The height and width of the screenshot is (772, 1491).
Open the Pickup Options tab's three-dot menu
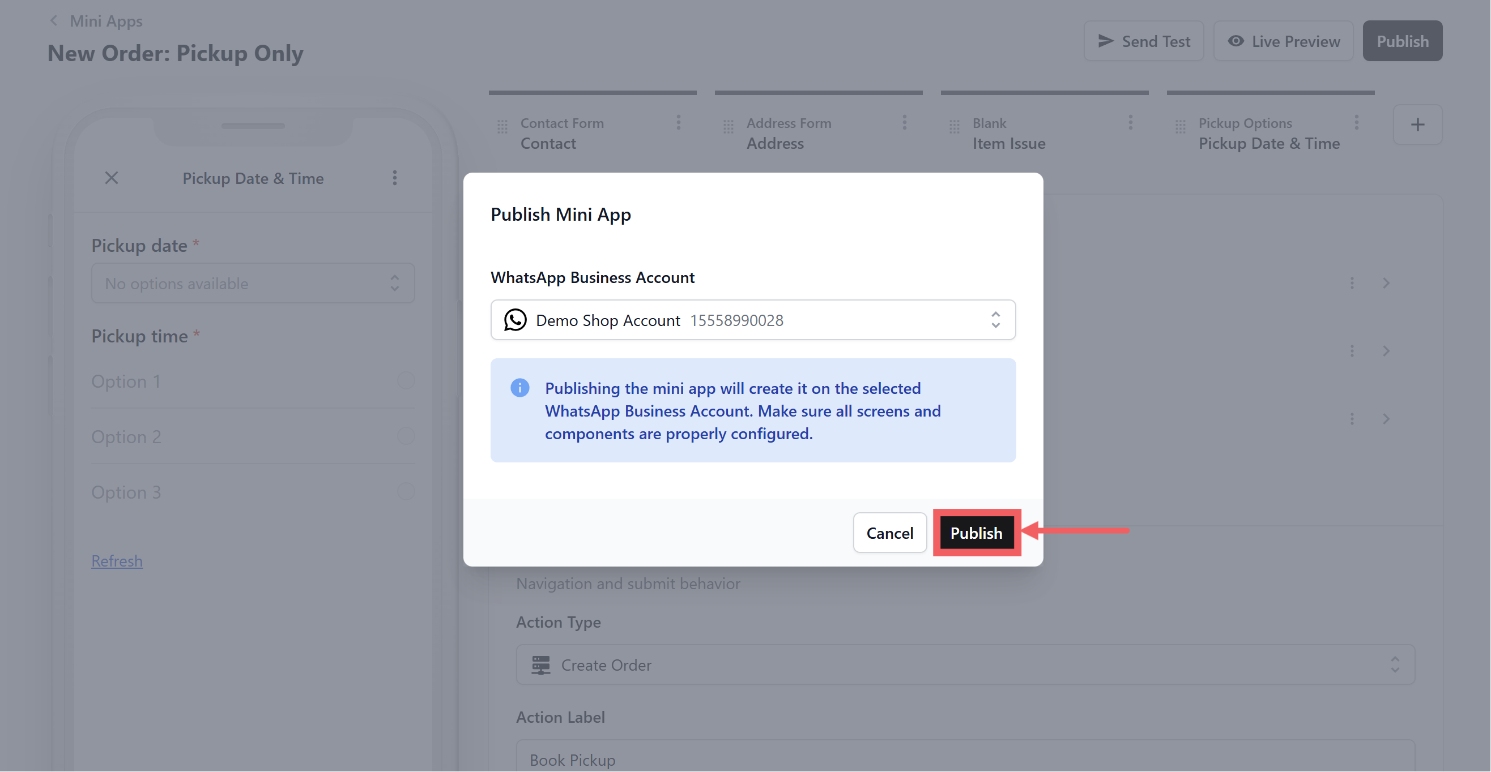click(x=1356, y=123)
